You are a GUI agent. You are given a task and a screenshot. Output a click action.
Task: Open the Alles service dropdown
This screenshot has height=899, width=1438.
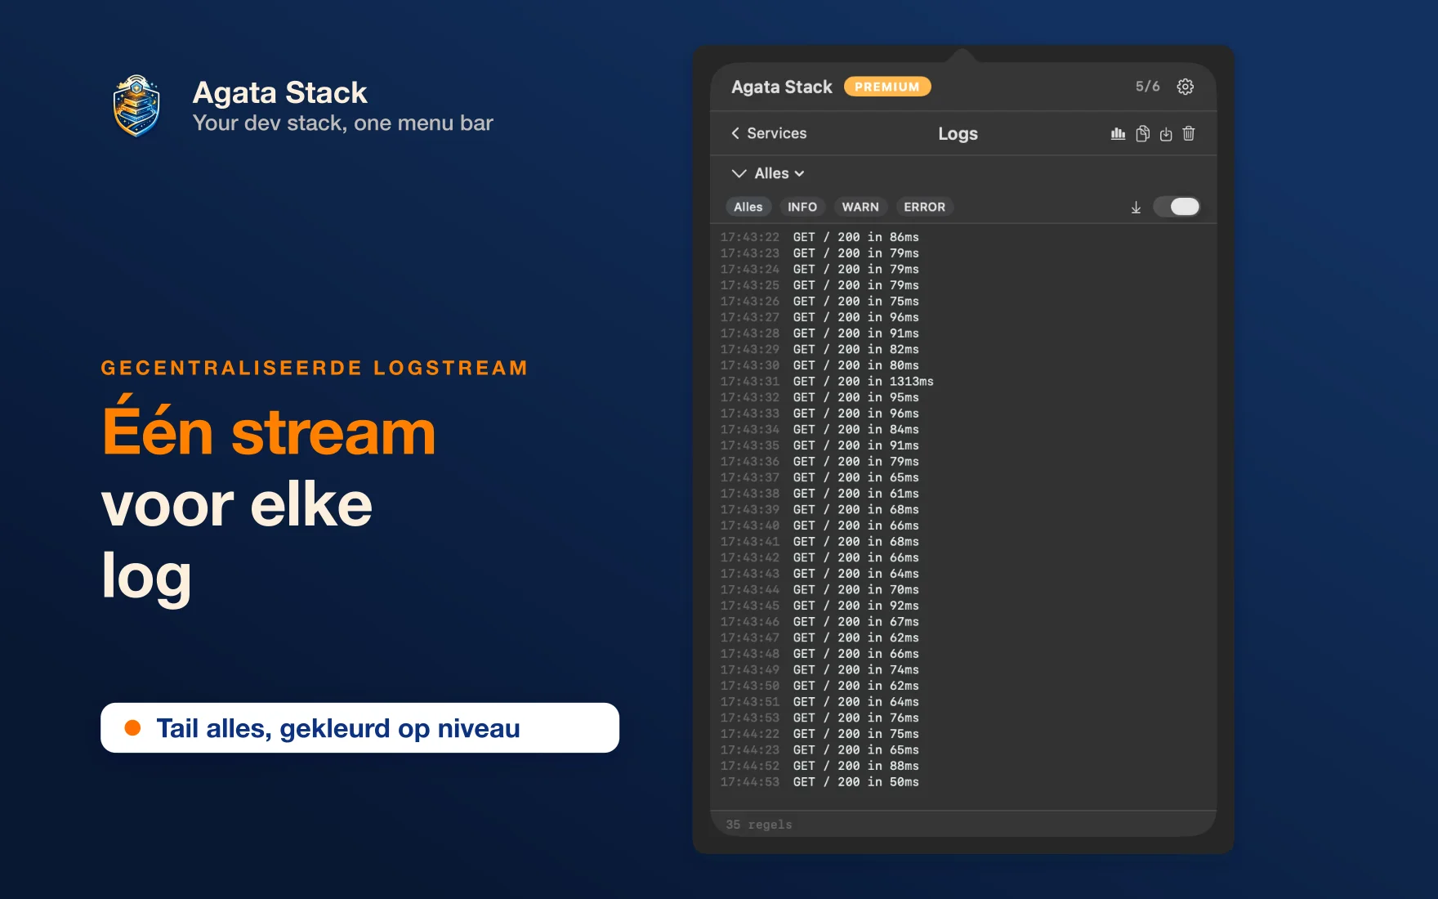pos(779,173)
